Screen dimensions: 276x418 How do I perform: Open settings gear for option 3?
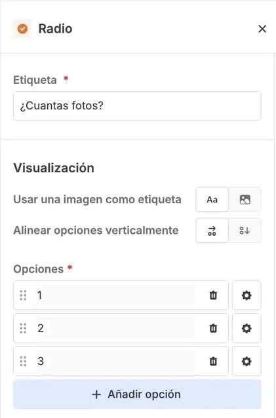tap(246, 361)
